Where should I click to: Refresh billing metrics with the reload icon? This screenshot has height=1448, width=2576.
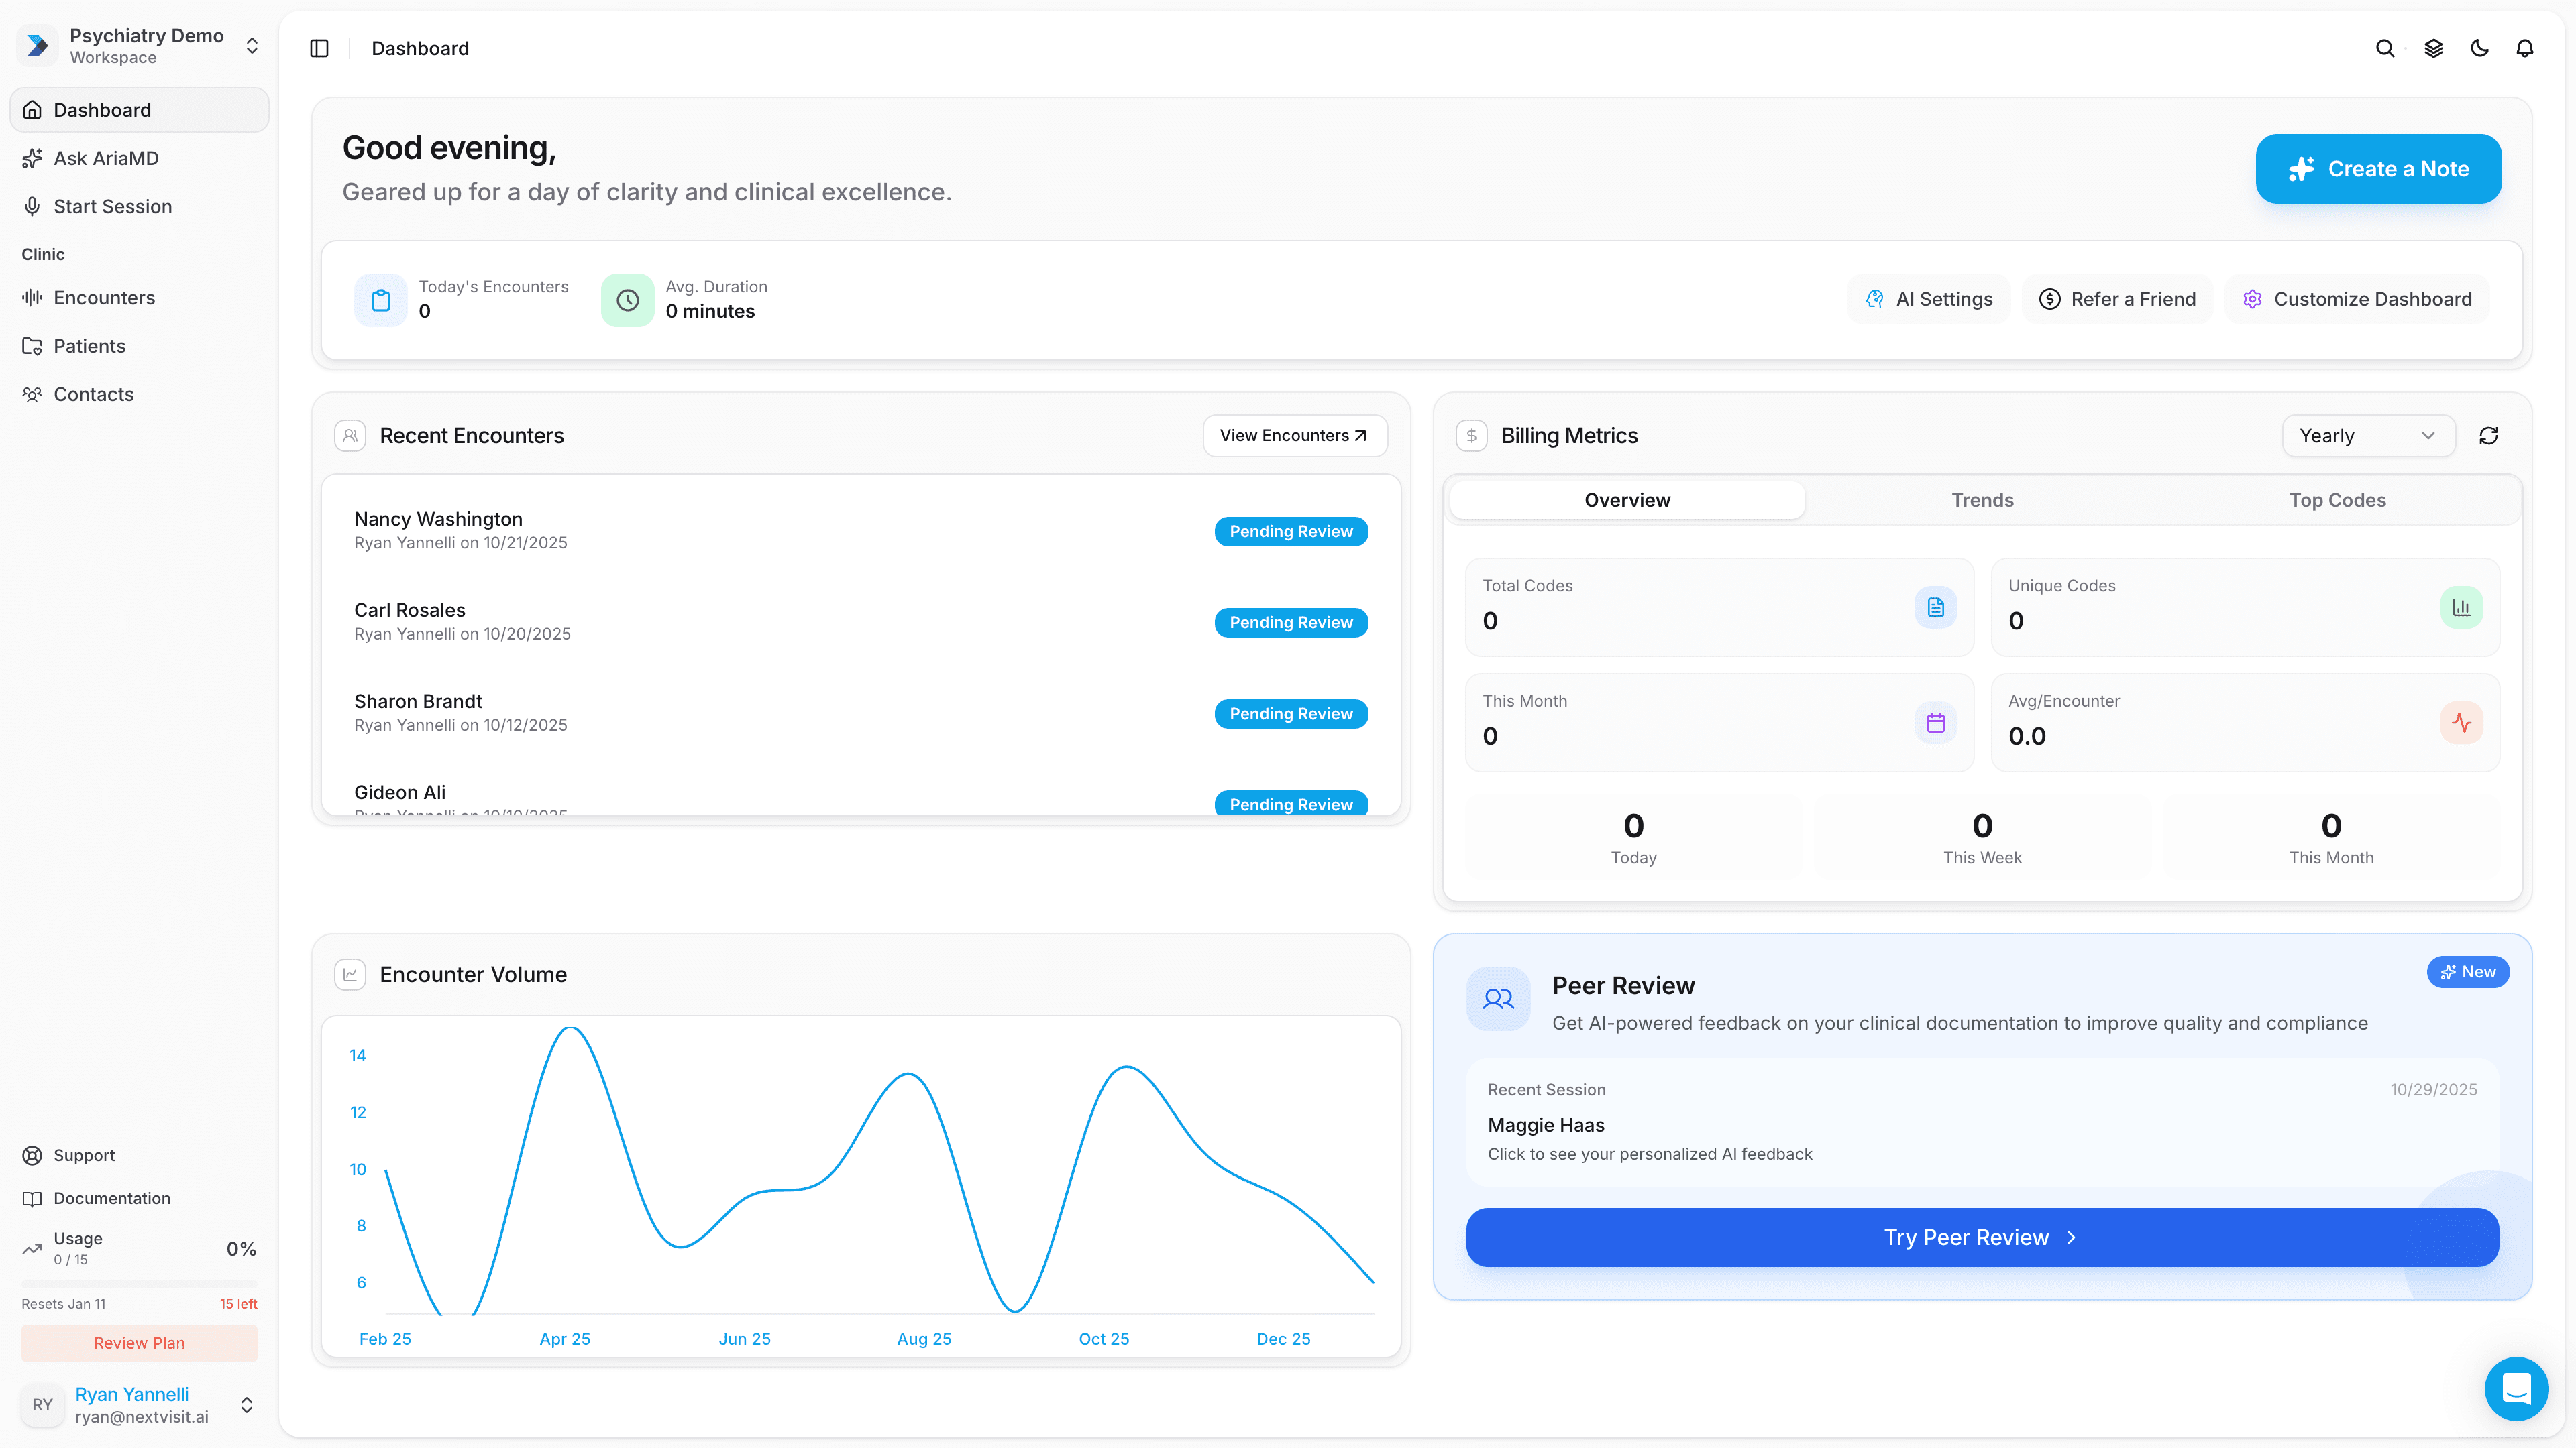point(2488,436)
